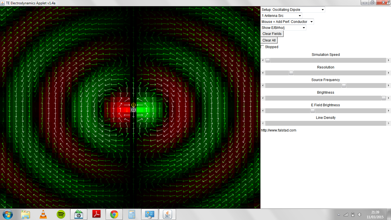Click the Line Density slider track
Image resolution: width=391 pixels, height=220 pixels.
(x=326, y=123)
